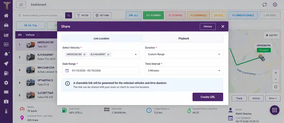Remove HR55CD6789 chip from selected vehicles
Image resolution: width=284 pixels, height=123 pixels.
point(84,55)
